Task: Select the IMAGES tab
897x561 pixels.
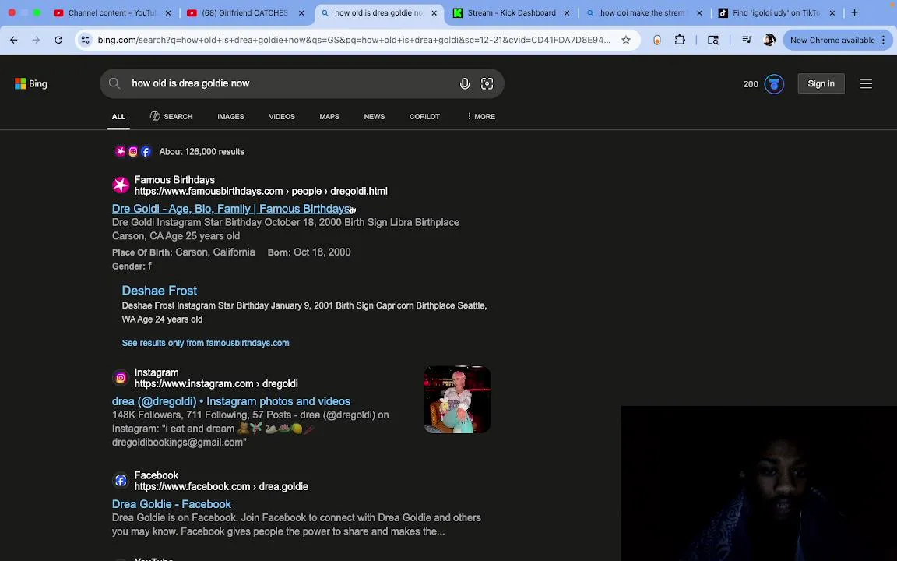Action: coord(230,116)
